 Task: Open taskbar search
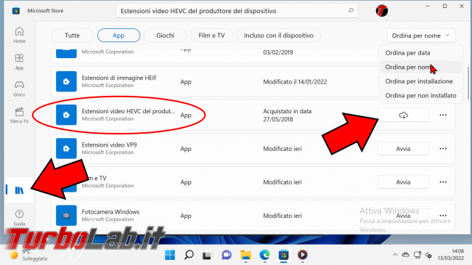click(x=189, y=255)
